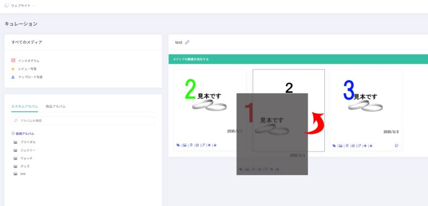Move the blue 3 card down with the arrow

(371, 146)
